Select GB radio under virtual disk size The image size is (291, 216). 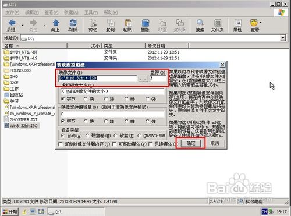coord(147,99)
